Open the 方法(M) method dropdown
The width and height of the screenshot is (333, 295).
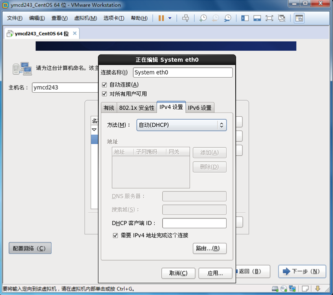182,125
